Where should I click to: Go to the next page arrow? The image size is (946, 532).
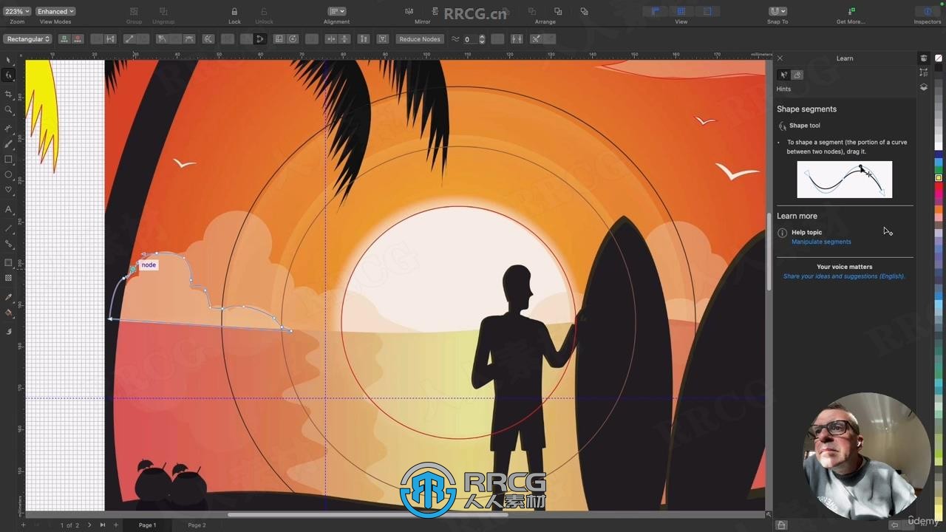pos(89,525)
